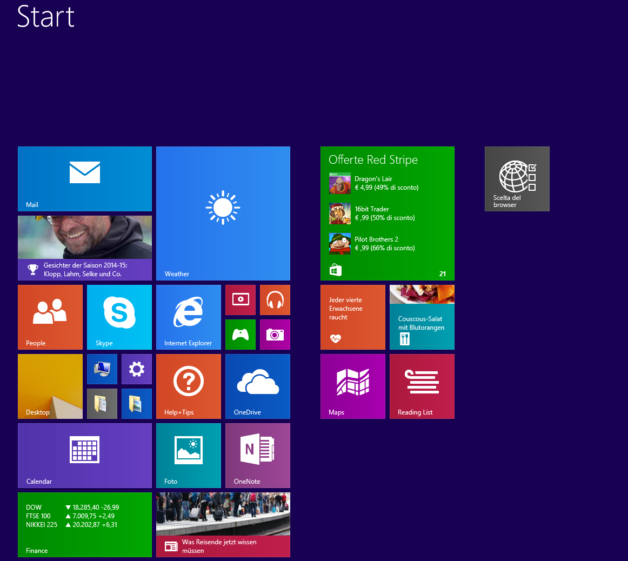
Task: Open the Music headphones tile
Action: [275, 300]
